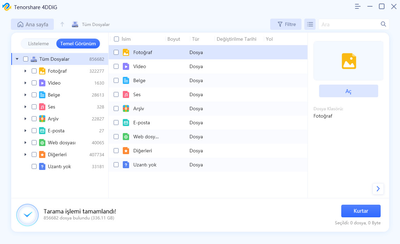Click the right chevron to collapse preview panel
The height and width of the screenshot is (244, 400).
point(378,189)
